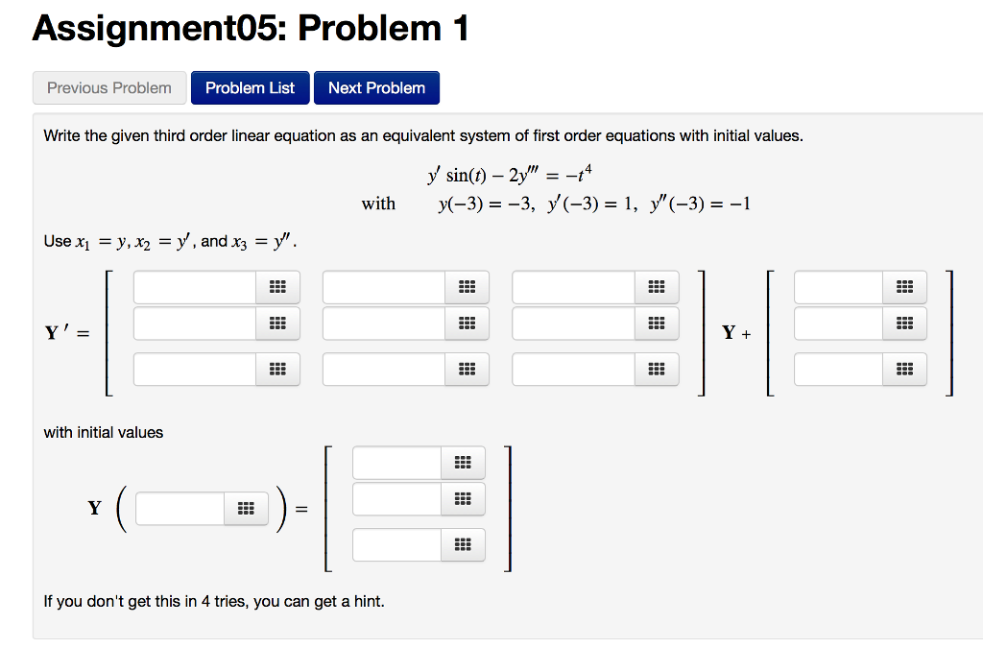Open equation editor for top forcing vector entry
The height and width of the screenshot is (648, 983).
pos(904,287)
